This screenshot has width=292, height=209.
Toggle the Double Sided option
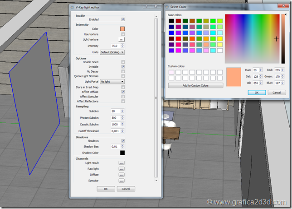coord(123,62)
